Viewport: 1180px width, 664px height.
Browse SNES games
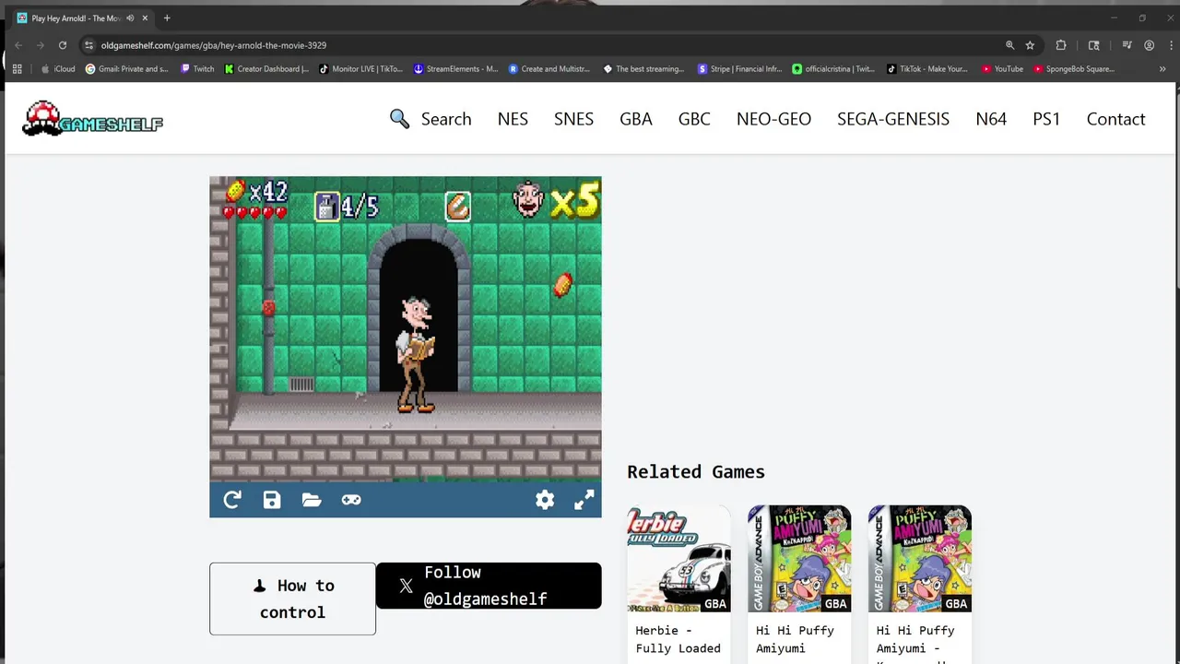click(573, 119)
